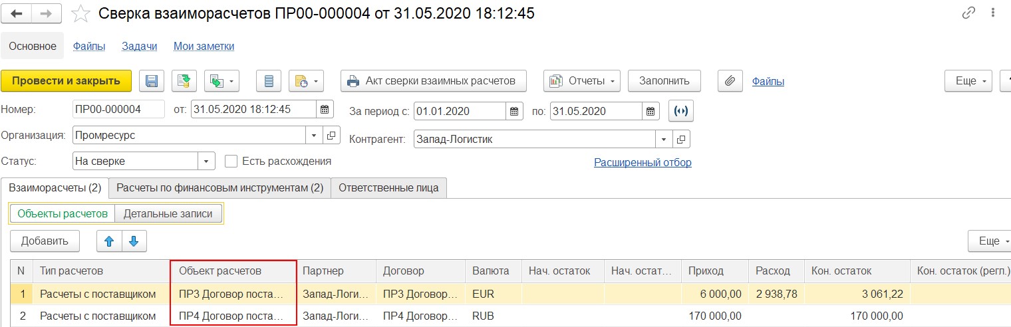The width and height of the screenshot is (1011, 327).
Task: Switch to 'Детальные записи' view
Action: click(168, 213)
